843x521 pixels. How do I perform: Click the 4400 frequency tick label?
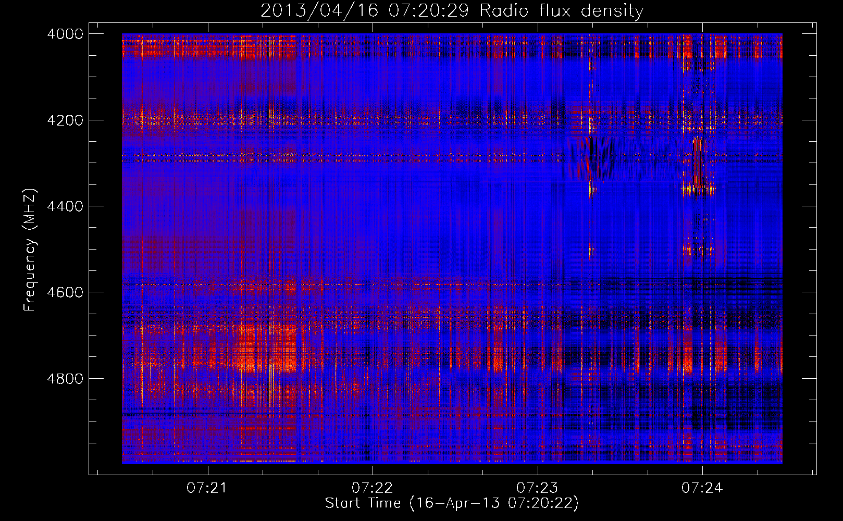[65, 206]
